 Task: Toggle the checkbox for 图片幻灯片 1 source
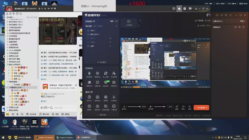(x=88, y=34)
